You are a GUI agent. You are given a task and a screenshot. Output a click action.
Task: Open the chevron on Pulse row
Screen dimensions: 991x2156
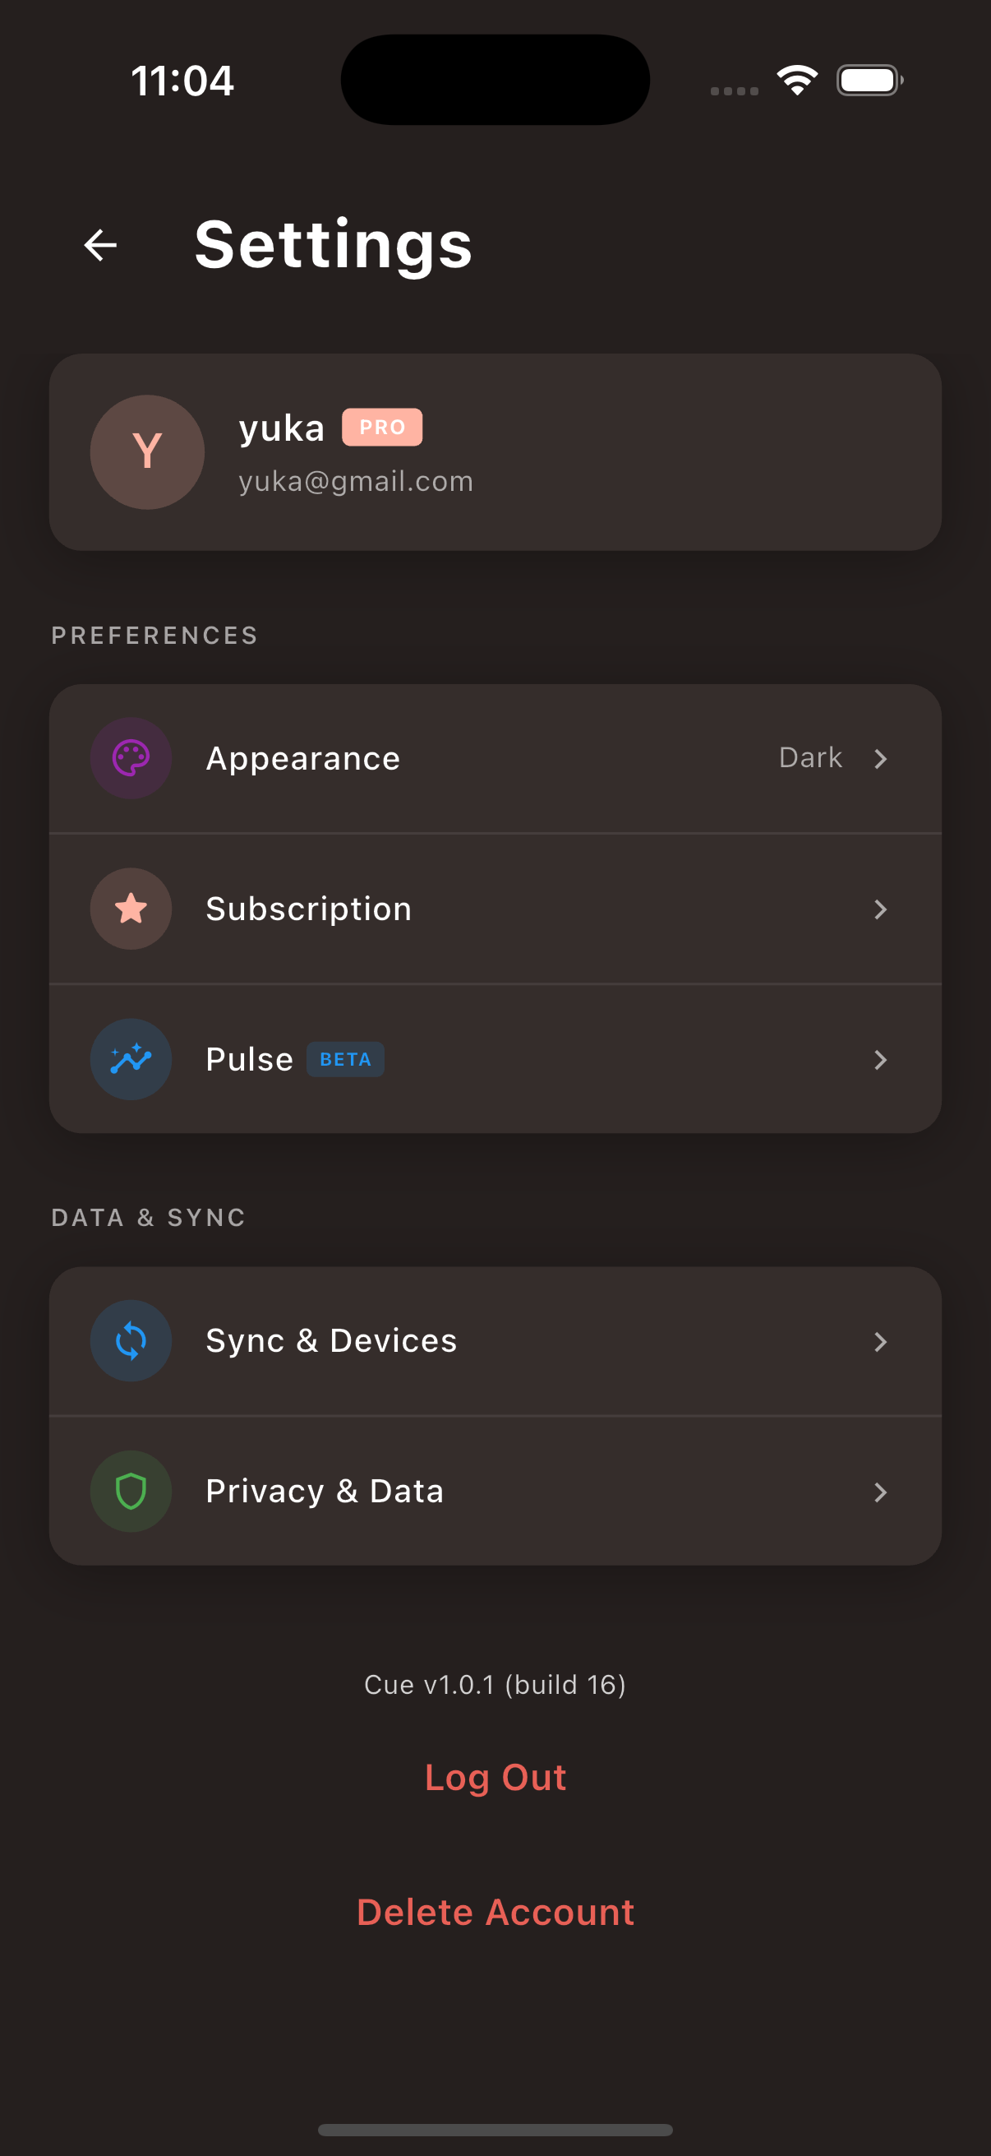point(880,1060)
